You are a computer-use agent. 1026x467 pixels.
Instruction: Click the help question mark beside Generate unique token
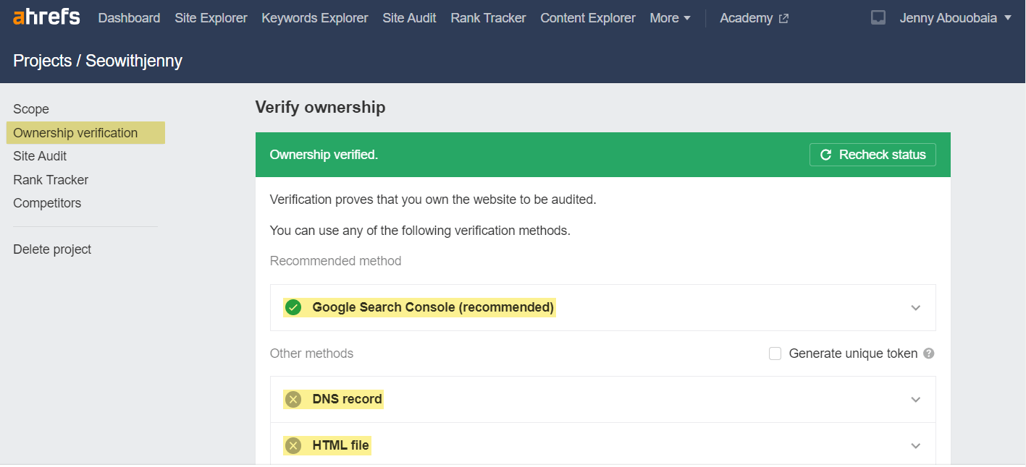point(929,353)
